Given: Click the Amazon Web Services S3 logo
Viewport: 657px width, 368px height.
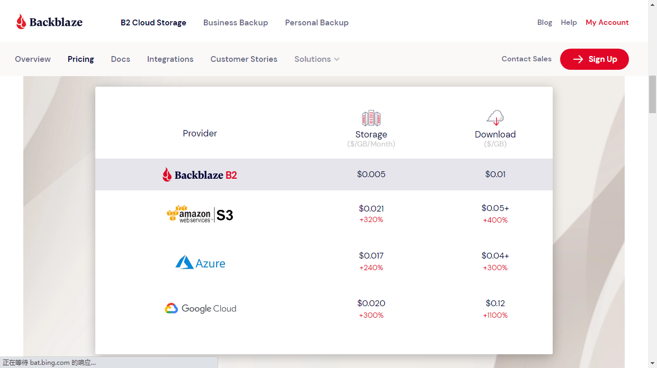Looking at the screenshot, I should [200, 214].
